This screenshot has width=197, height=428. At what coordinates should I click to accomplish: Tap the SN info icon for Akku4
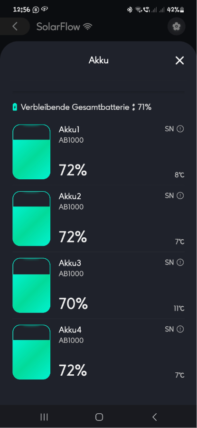pos(180,329)
